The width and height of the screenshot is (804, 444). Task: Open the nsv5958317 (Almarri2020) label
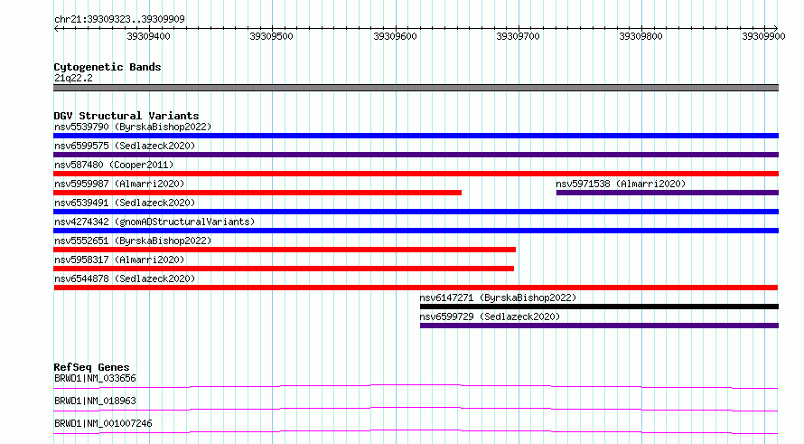[x=119, y=260]
